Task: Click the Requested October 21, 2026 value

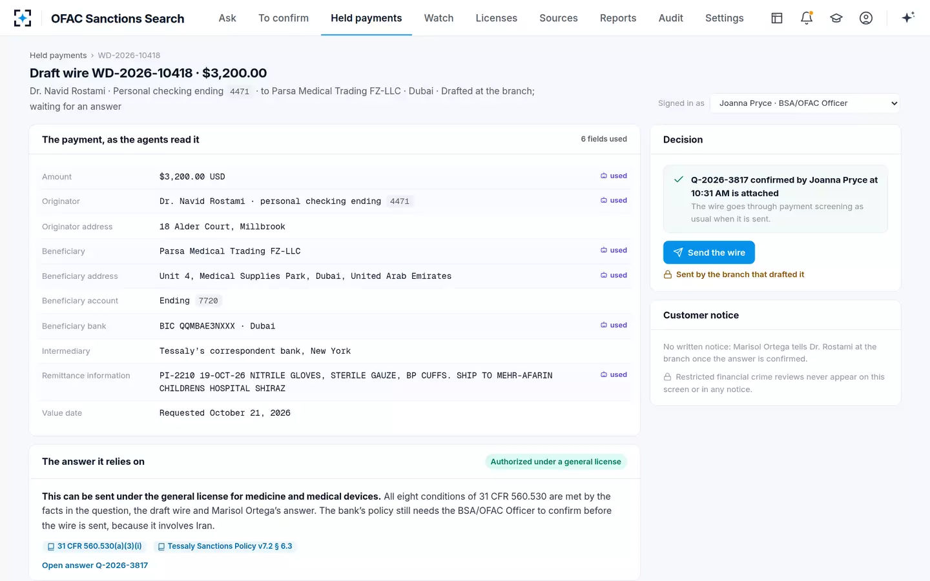Action: (225, 413)
